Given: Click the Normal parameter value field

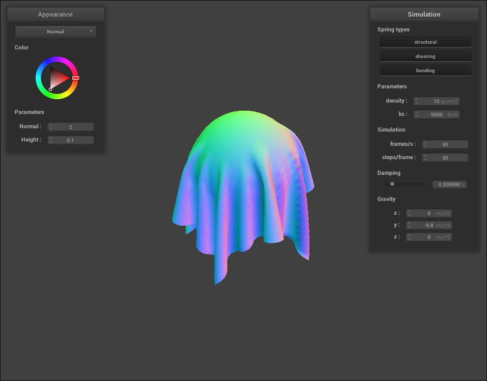Looking at the screenshot, I should (x=71, y=127).
